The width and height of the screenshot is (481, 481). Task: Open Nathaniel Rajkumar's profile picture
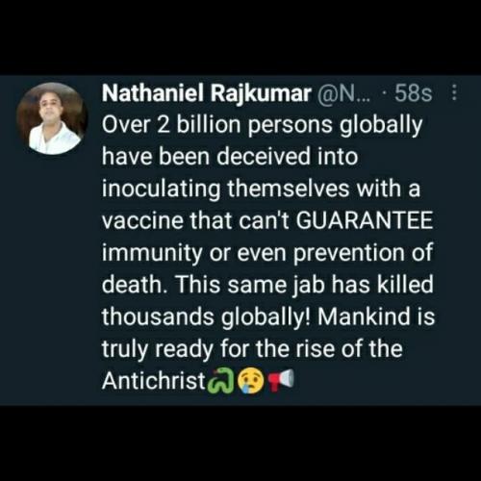52,118
